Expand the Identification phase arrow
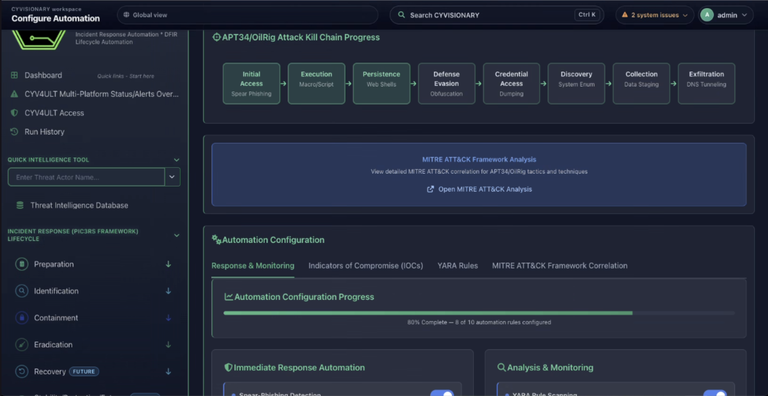 (x=168, y=291)
